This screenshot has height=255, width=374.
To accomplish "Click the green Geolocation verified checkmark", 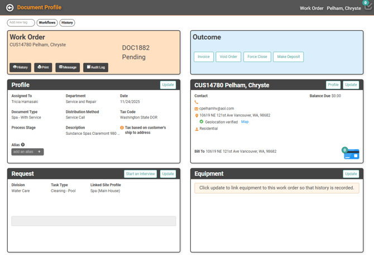I will pyautogui.click(x=202, y=122).
